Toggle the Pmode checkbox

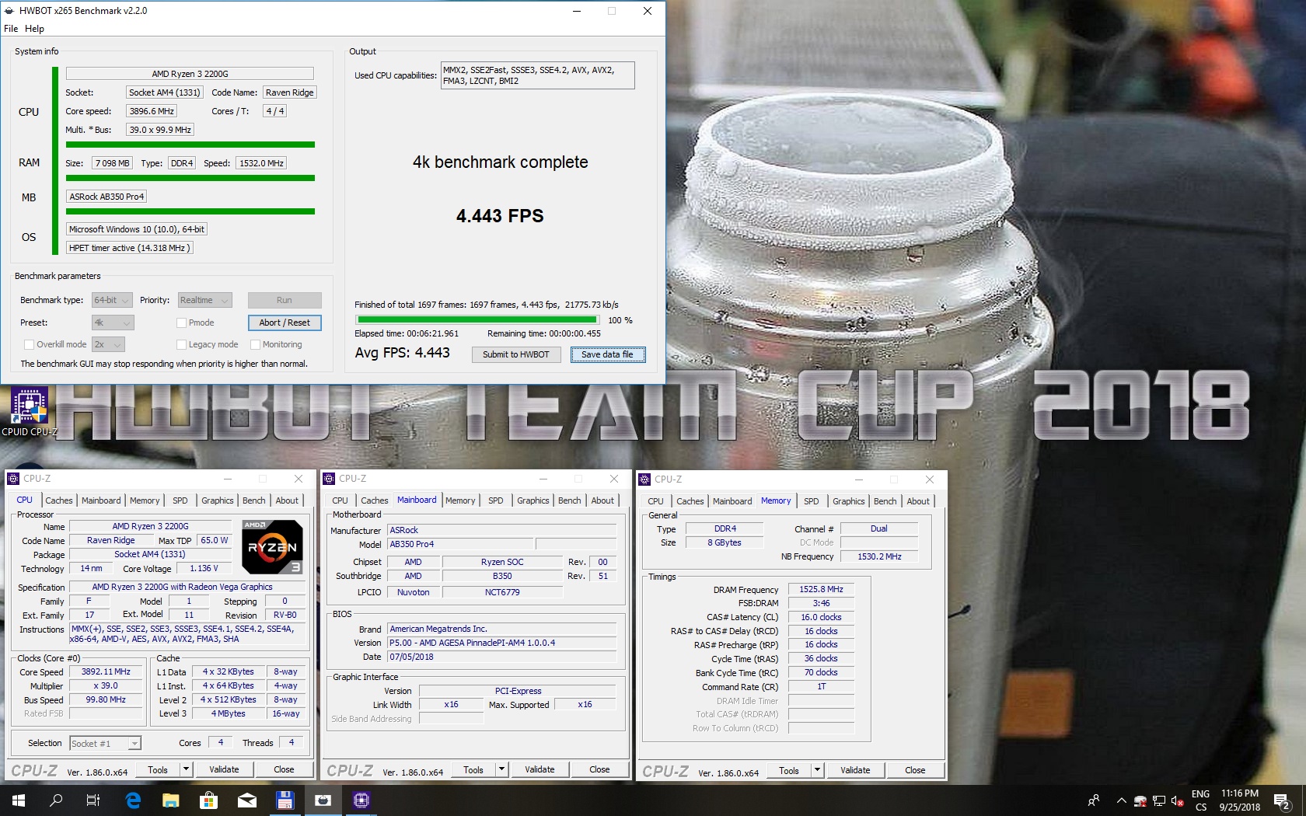181,323
